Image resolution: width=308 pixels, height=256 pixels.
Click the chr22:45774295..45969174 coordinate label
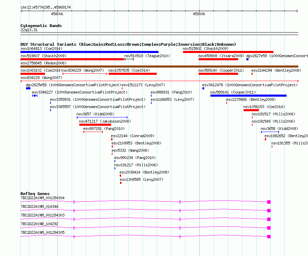pyautogui.click(x=46, y=7)
